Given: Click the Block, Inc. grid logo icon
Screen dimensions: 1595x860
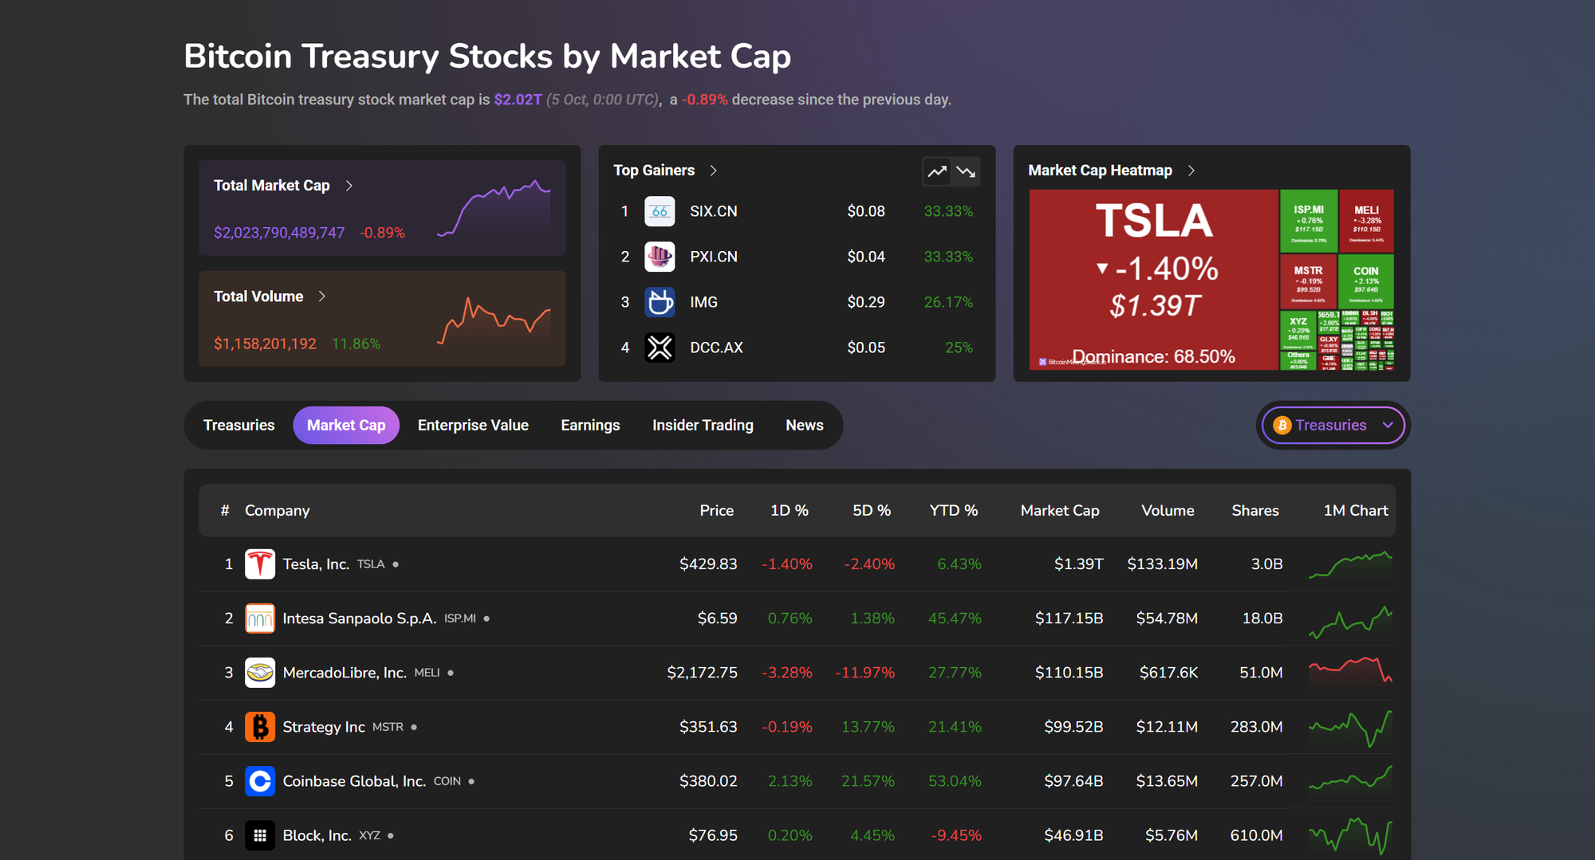Looking at the screenshot, I should click(x=260, y=834).
